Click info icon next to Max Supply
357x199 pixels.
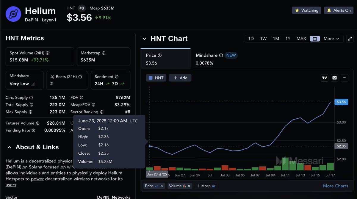(x=30, y=112)
